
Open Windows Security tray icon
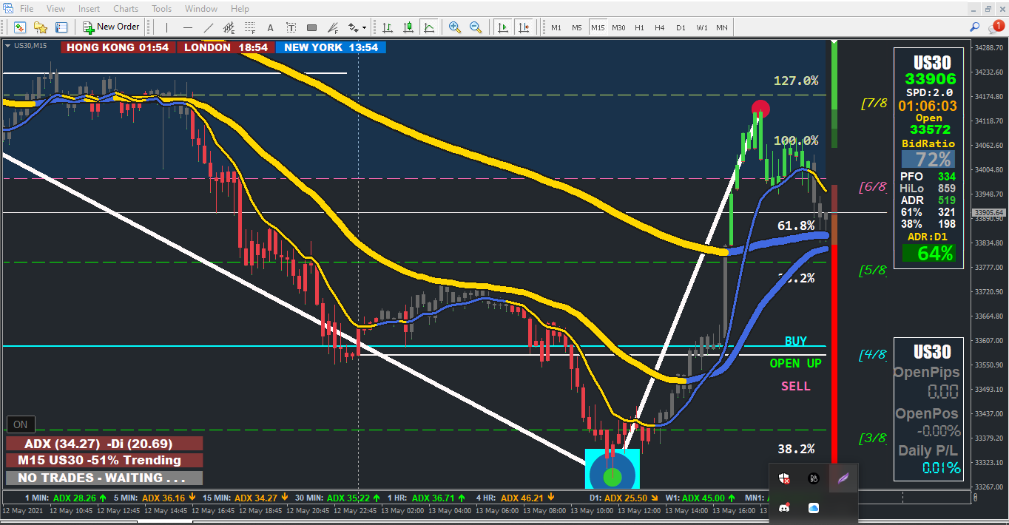point(785,479)
